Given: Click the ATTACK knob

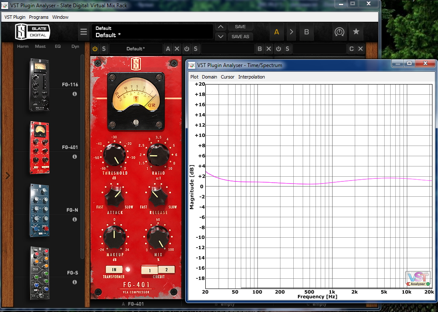Looking at the screenshot, I should [114, 196].
